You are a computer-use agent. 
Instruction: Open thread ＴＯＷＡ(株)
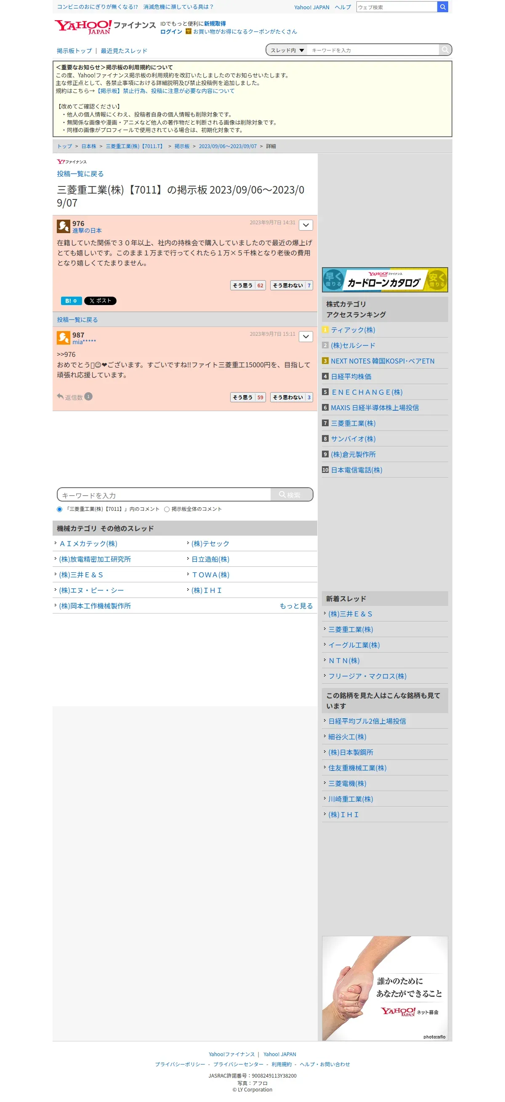point(210,575)
